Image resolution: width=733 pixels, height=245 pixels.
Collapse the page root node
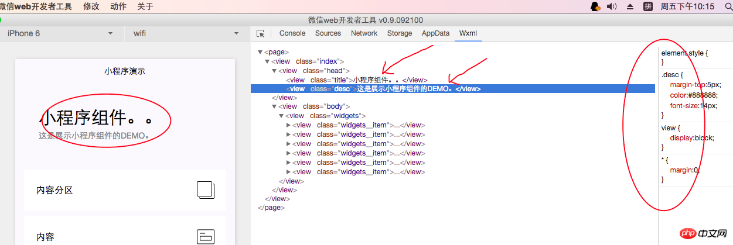(x=260, y=52)
